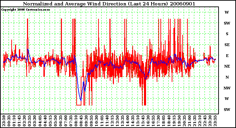The image size is (236, 128).
Task: Click the 14:00 time label
Action: click(128, 121)
